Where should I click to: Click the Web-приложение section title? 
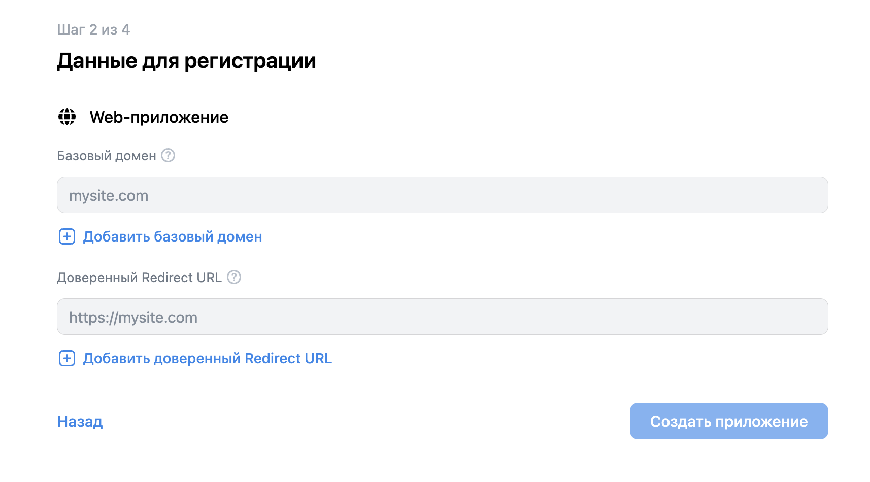pos(159,117)
